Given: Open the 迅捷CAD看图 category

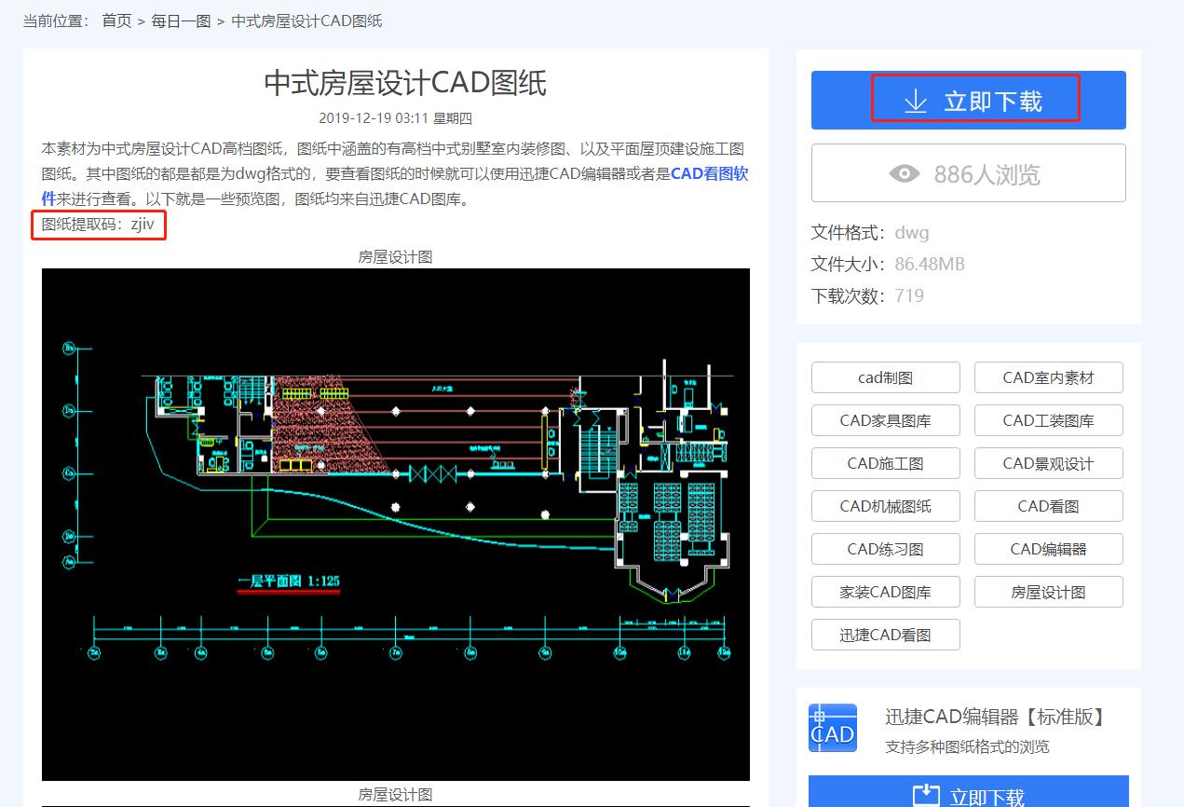Looking at the screenshot, I should [x=885, y=635].
